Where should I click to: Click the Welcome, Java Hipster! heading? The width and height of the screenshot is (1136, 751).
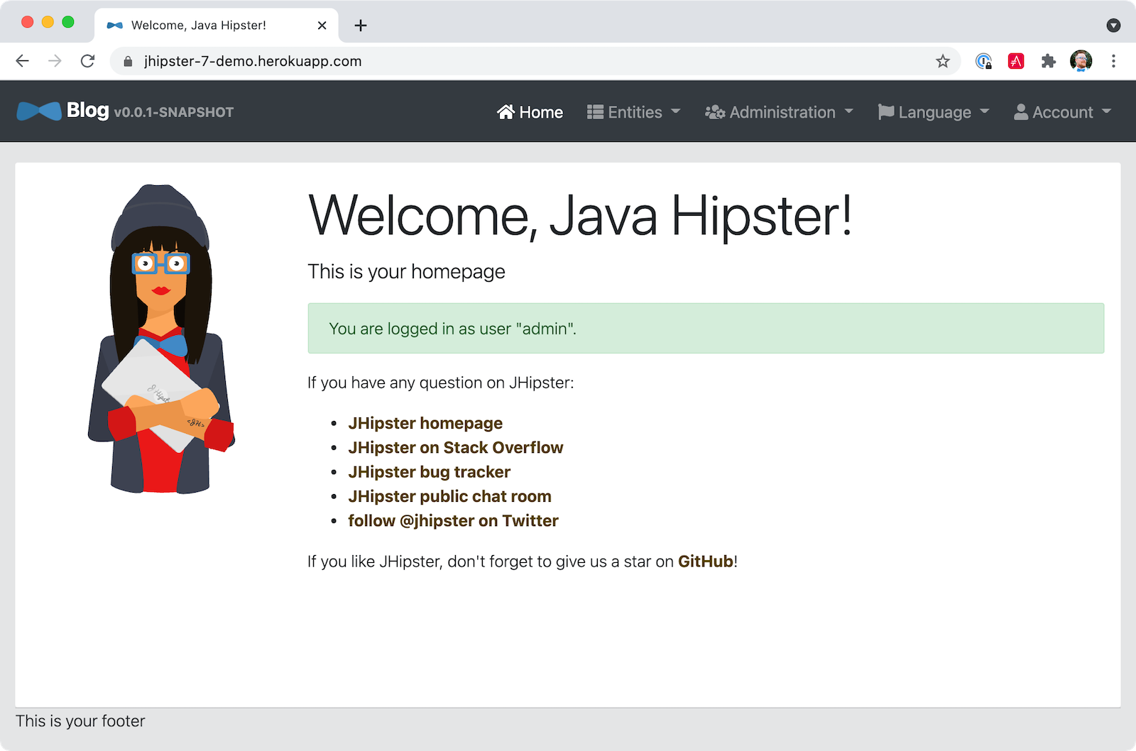tap(579, 216)
